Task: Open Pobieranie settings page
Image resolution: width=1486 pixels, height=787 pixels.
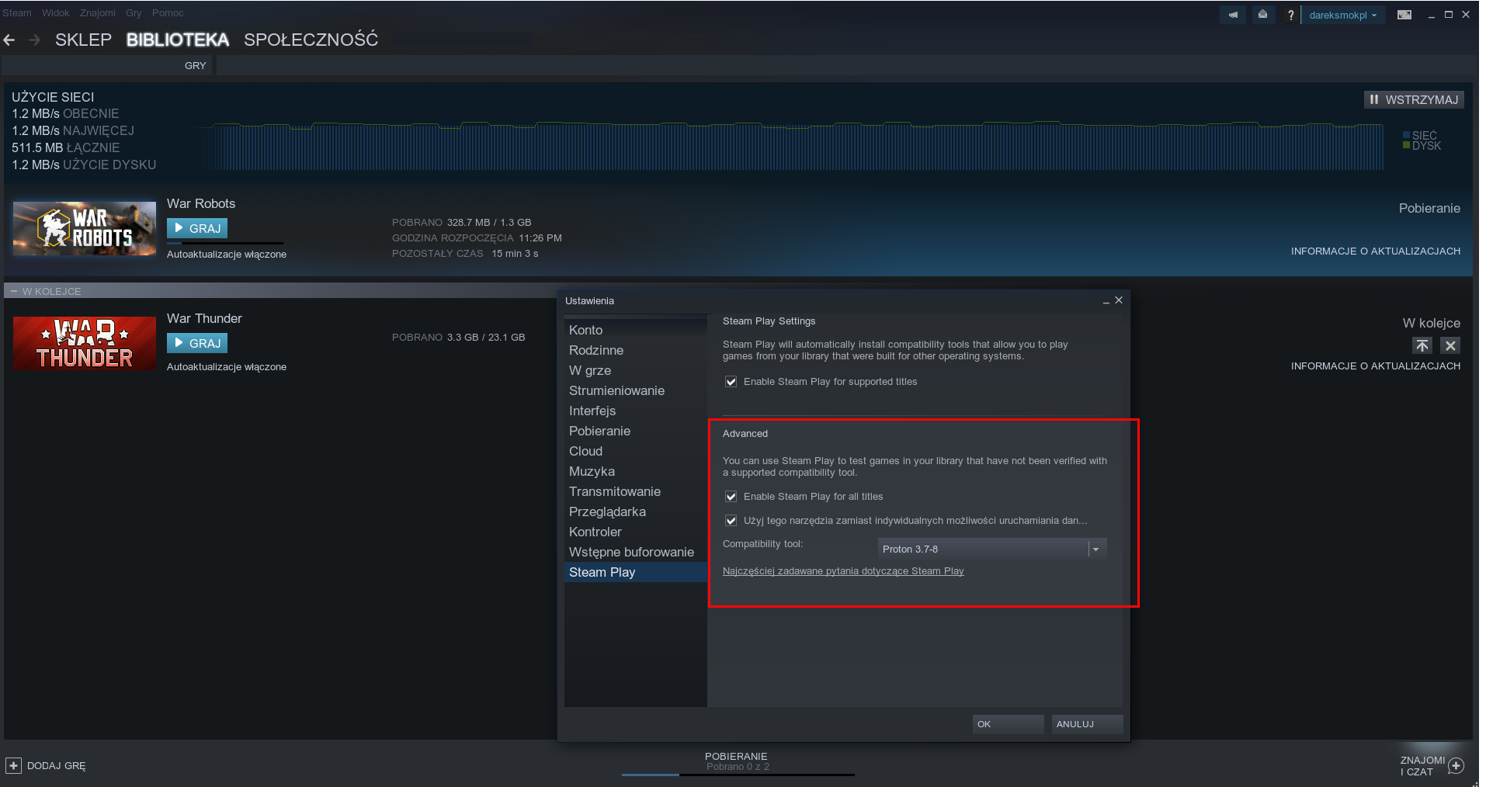Action: (635, 431)
